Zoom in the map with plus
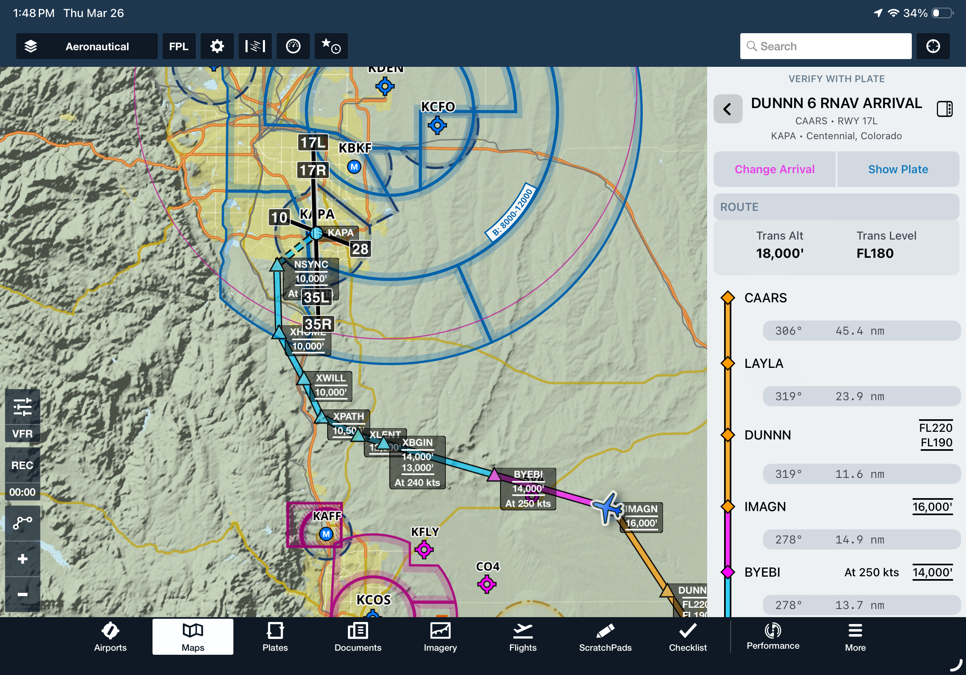 22,558
